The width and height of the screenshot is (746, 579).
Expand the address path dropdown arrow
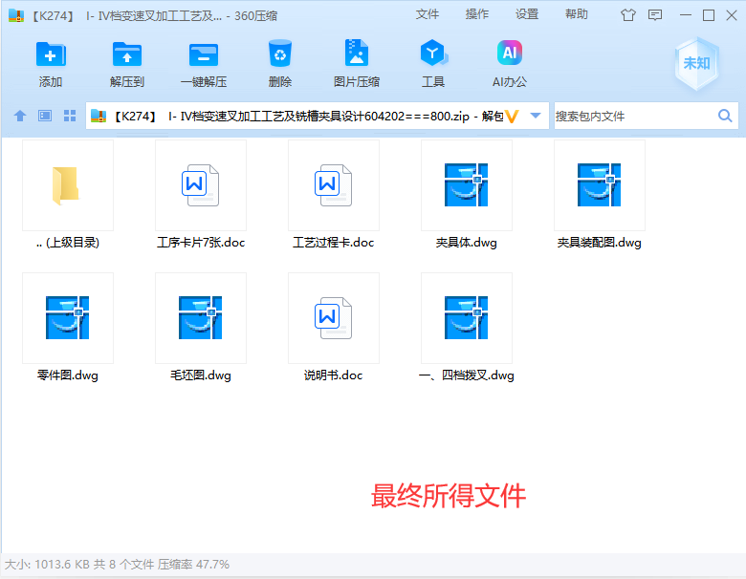pos(536,116)
